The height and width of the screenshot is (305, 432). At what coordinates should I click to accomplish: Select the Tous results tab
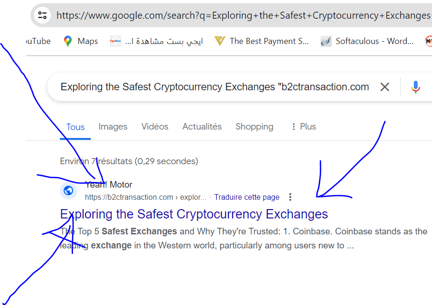coord(75,127)
